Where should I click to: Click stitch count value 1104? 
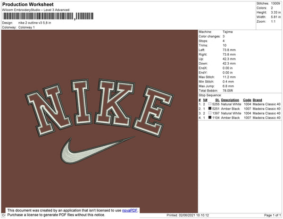coord(216,118)
